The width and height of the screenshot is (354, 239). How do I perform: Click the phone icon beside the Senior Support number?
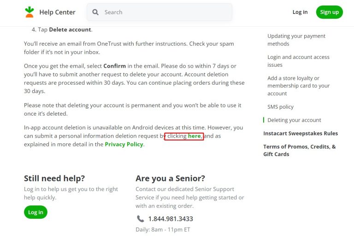point(140,219)
